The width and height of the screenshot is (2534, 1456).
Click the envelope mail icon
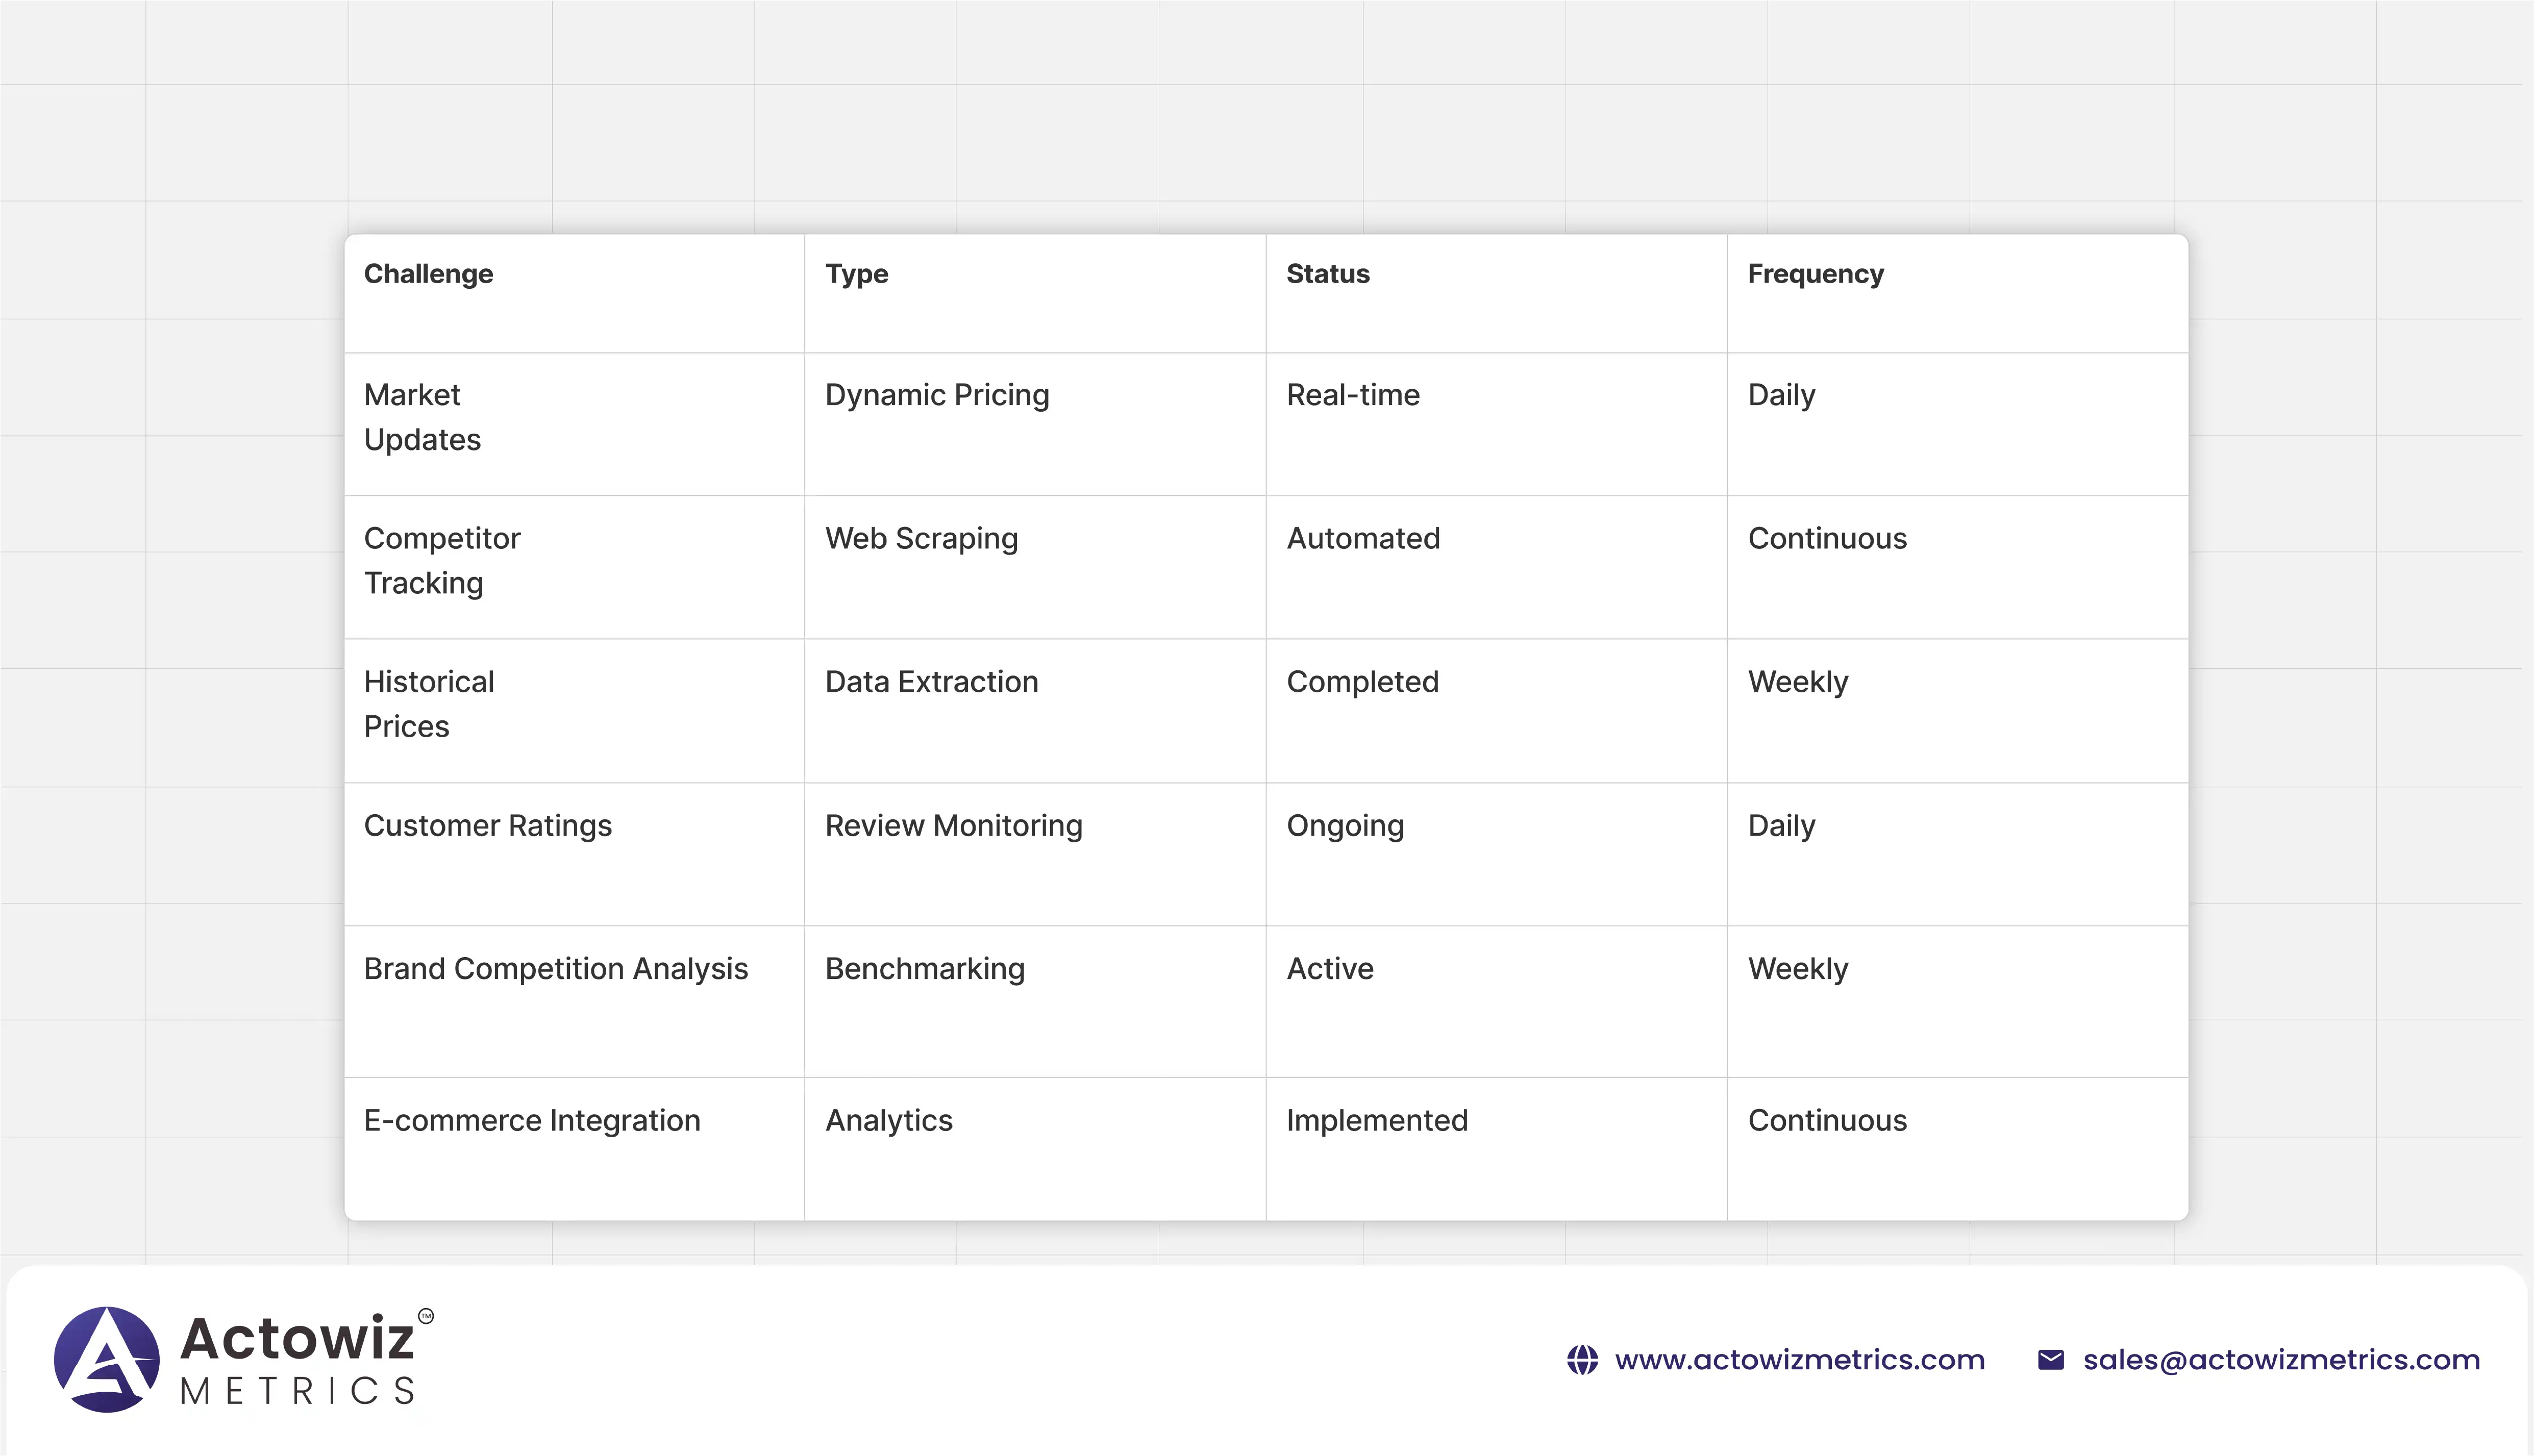coord(2050,1360)
